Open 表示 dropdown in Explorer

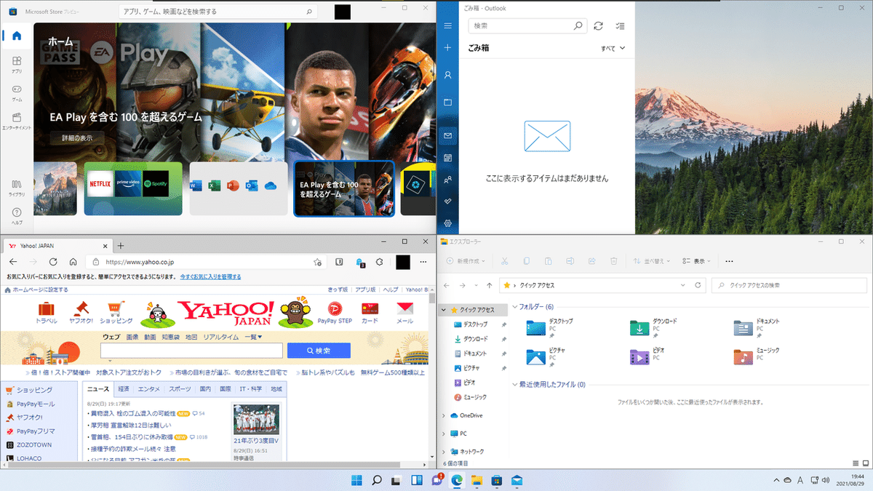[x=696, y=260]
